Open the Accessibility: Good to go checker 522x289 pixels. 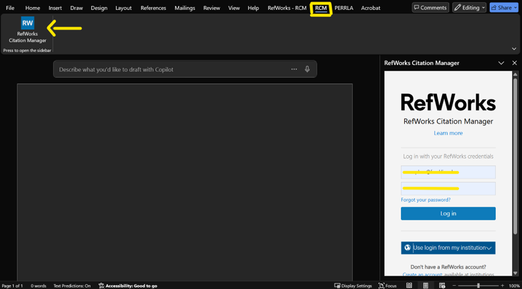point(128,286)
